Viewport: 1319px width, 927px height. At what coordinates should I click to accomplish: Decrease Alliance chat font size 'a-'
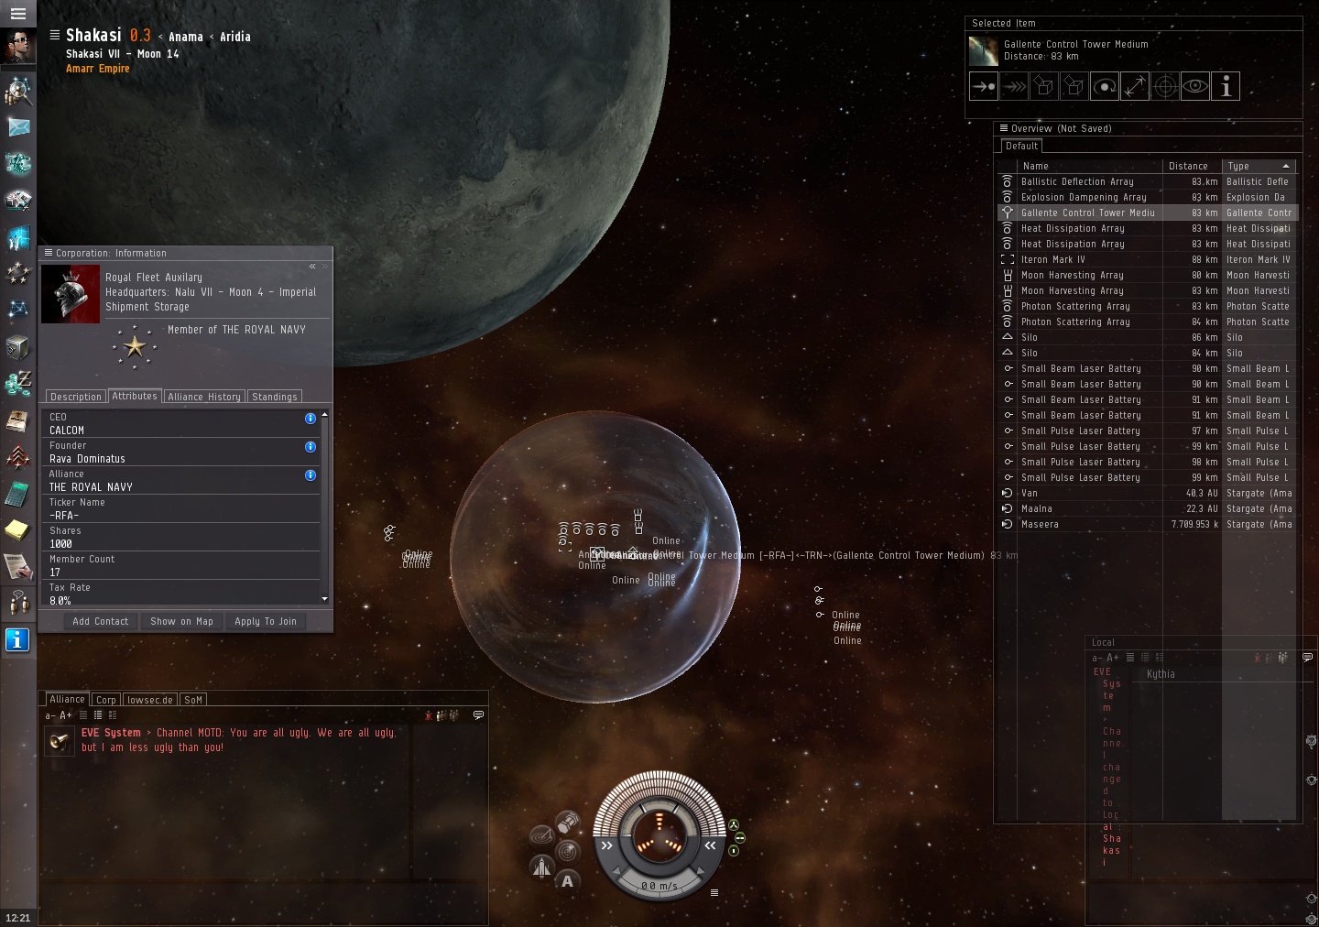[50, 715]
